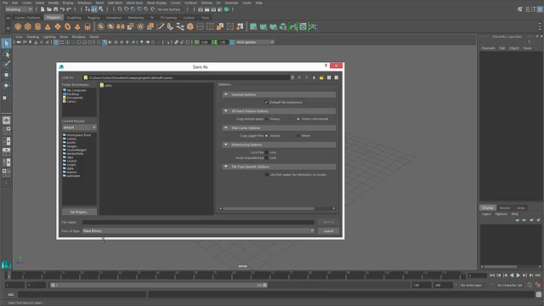Open the Files of type dropdown
544x306 pixels.
tap(198, 230)
